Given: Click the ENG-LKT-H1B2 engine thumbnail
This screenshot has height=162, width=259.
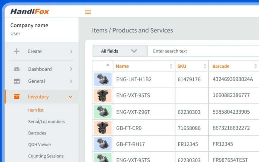Looking at the screenshot, I should 103,79.
